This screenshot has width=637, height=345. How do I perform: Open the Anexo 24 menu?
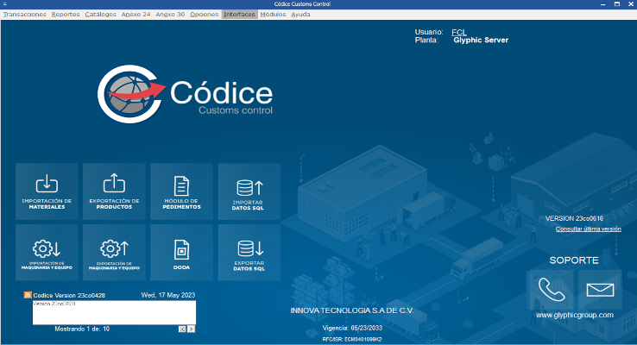(136, 14)
